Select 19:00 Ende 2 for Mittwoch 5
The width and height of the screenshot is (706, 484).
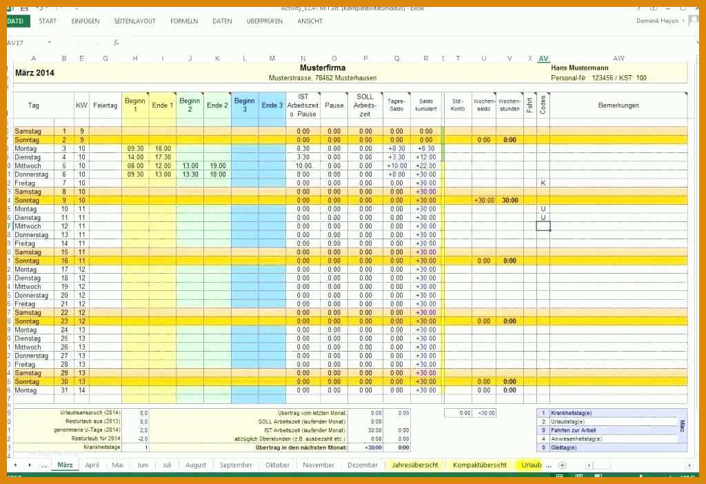[217, 165]
